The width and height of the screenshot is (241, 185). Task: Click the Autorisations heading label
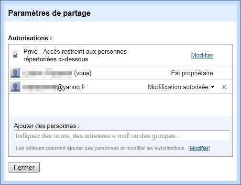(x=30, y=38)
